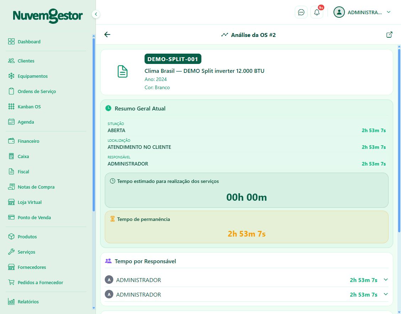This screenshot has width=401, height=314.
Task: Click the equipment document icon in card
Action: click(123, 71)
